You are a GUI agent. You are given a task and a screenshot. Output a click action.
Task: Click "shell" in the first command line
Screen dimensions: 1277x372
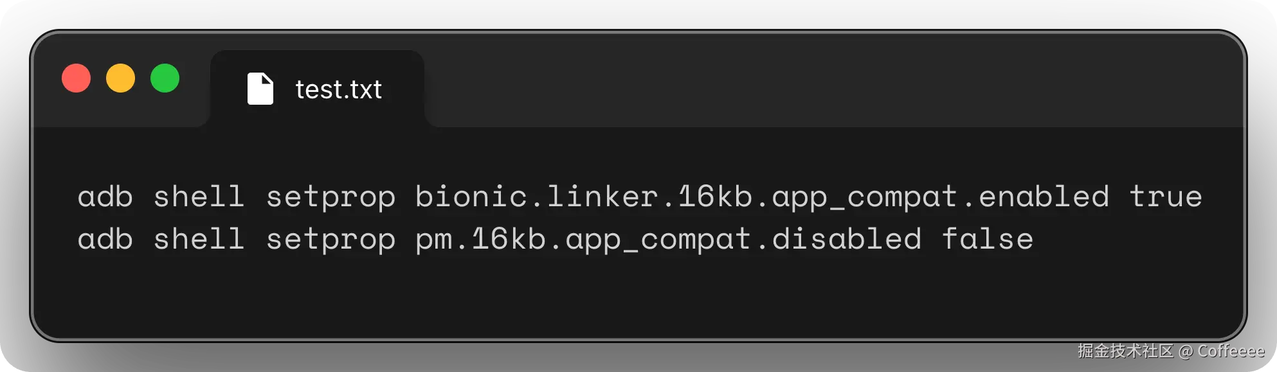coord(199,197)
